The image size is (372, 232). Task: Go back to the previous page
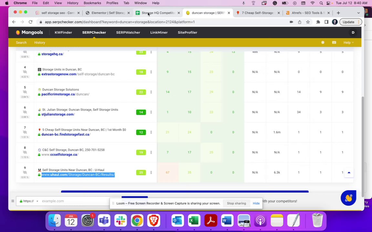(x=14, y=22)
